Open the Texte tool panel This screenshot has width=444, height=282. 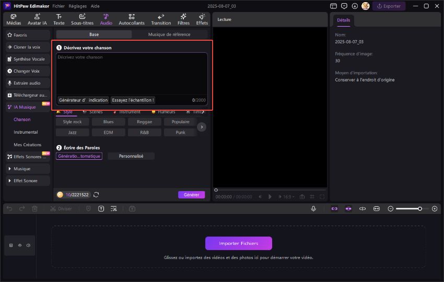59,19
